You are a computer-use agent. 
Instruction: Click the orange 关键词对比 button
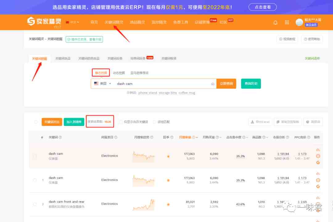(52, 122)
